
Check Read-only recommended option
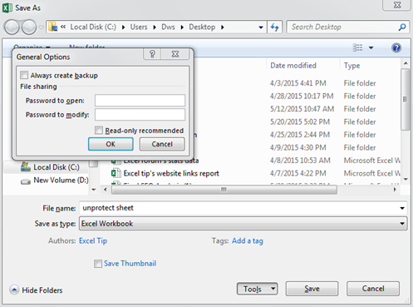click(99, 131)
